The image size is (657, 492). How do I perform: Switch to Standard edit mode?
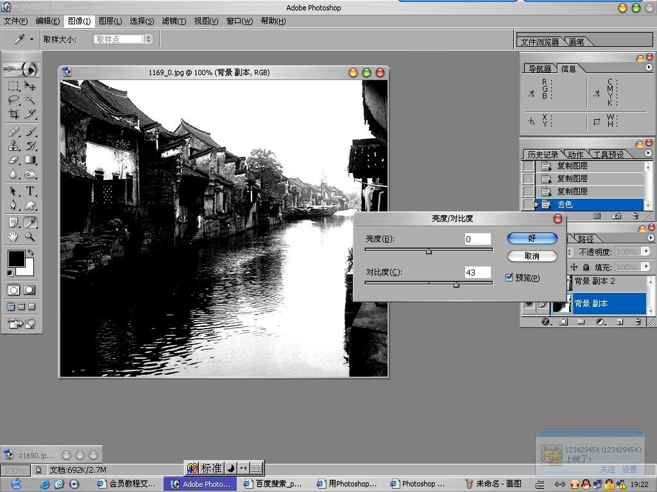(x=13, y=290)
